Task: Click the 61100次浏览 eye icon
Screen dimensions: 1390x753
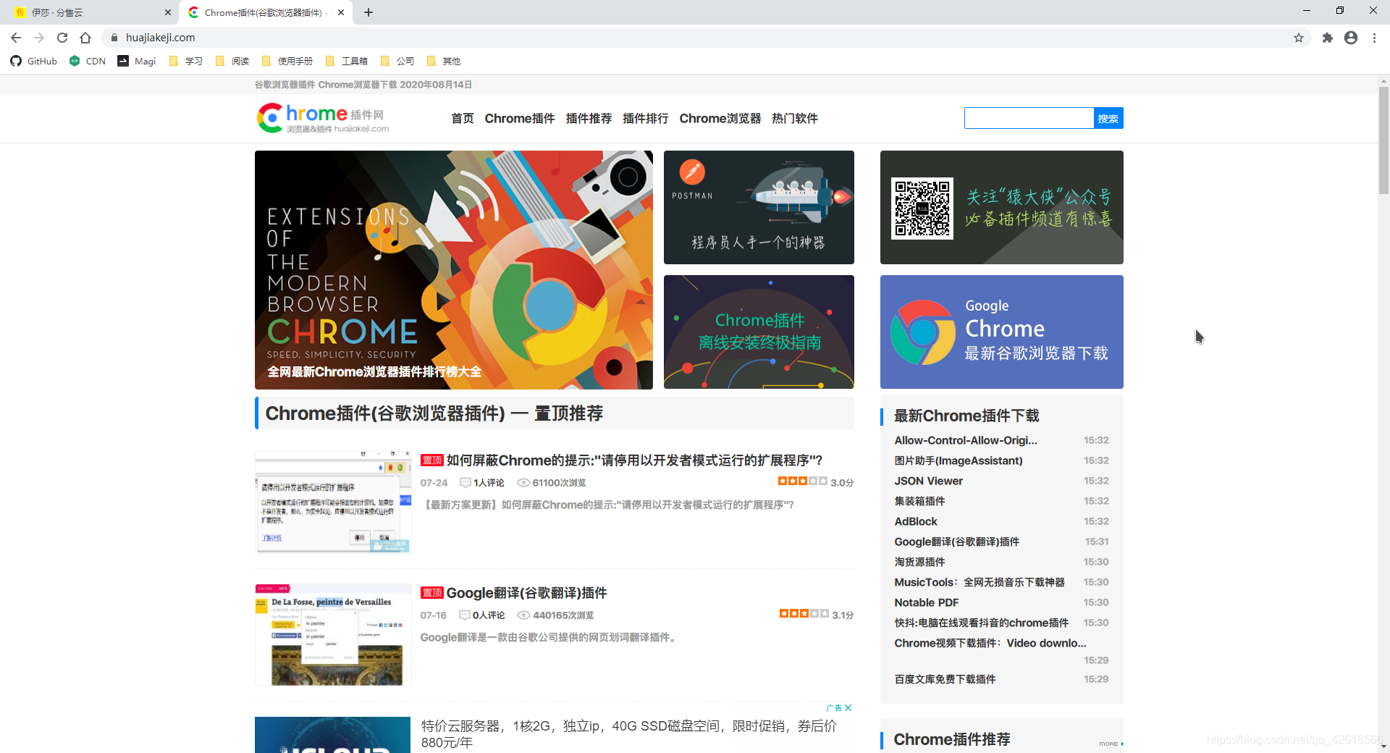Action: tap(523, 483)
